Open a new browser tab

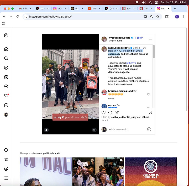(175, 9)
